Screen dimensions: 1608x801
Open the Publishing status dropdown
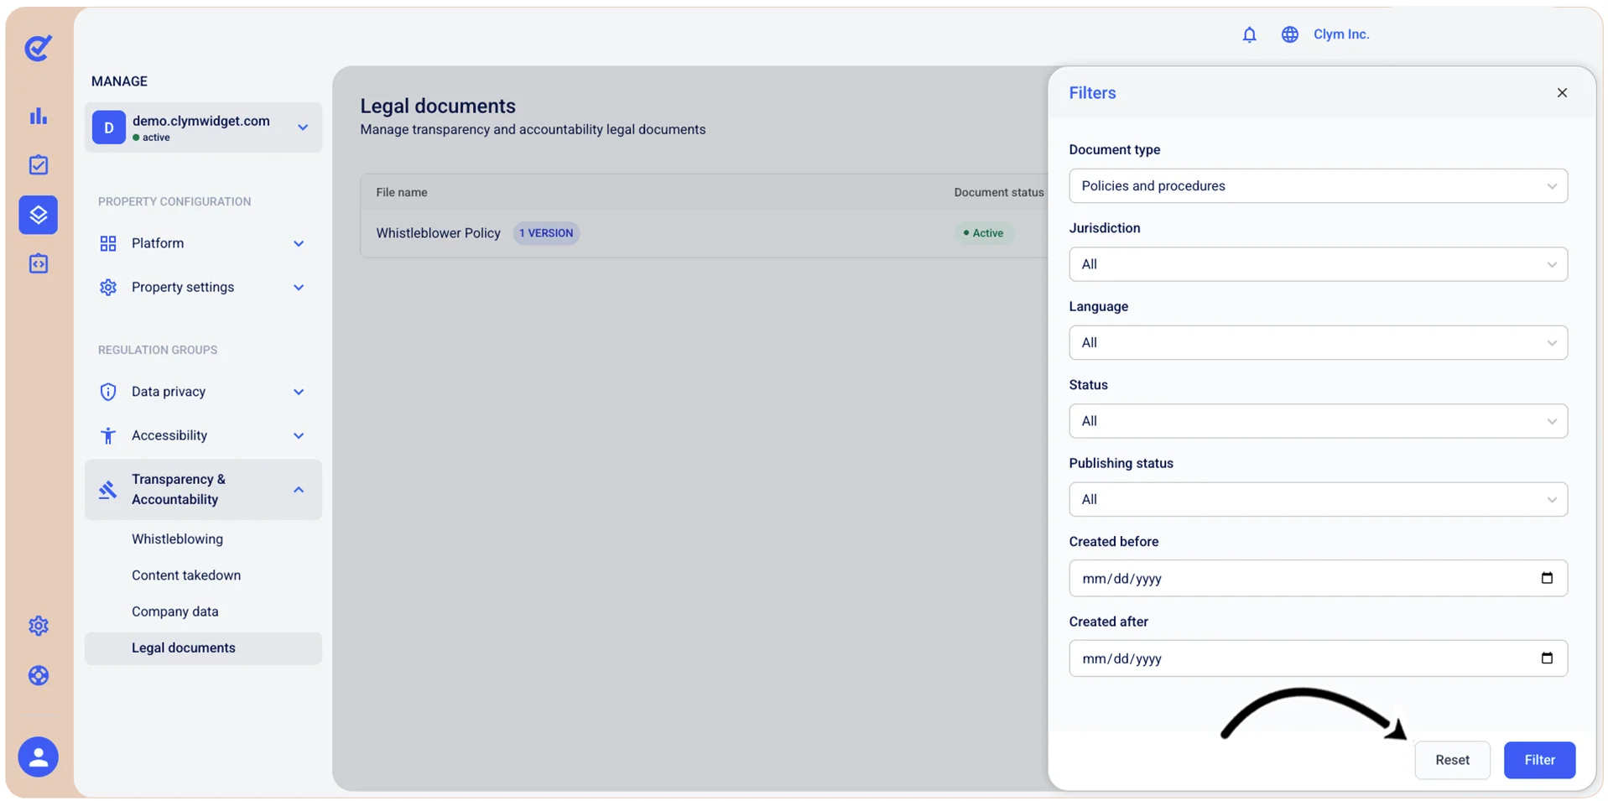(1317, 499)
